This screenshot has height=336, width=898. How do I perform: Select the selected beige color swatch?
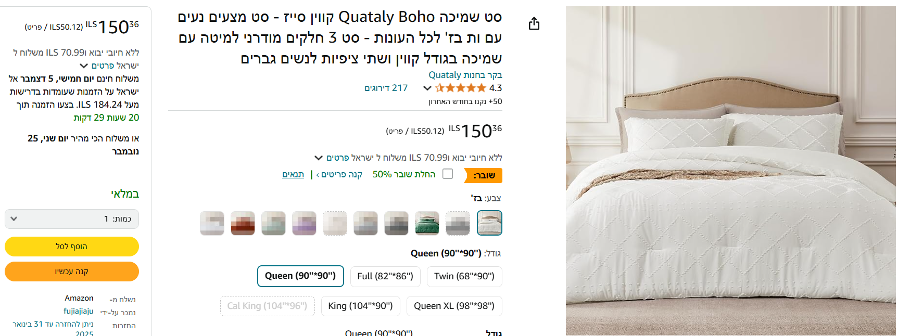pyautogui.click(x=489, y=223)
